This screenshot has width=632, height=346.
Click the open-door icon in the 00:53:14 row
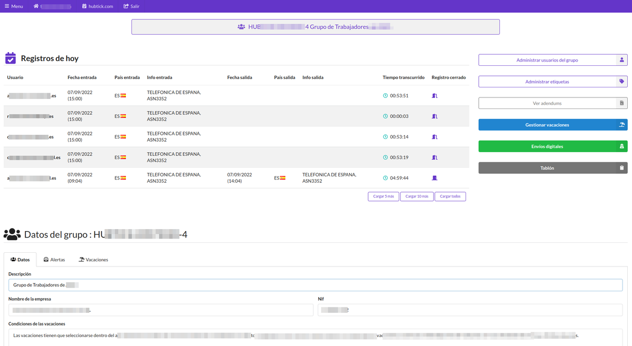pyautogui.click(x=434, y=137)
